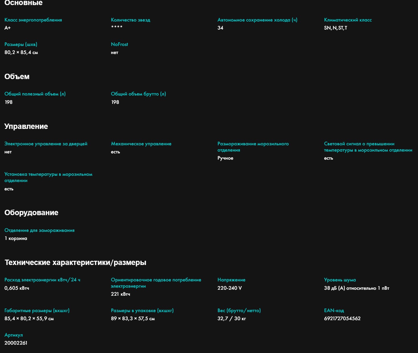Click the 'Уровень шума' label
The width and height of the screenshot is (418, 353).
(340, 280)
